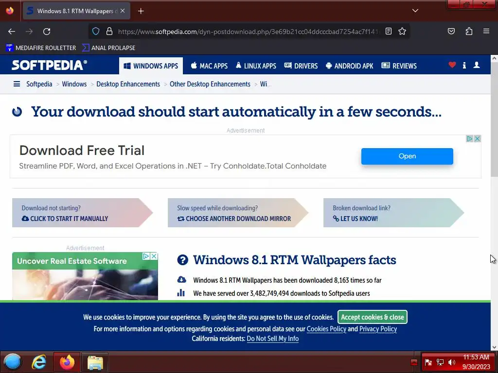Close the Uncover Real Estate Software ad
This screenshot has width=498, height=373.
154,256
